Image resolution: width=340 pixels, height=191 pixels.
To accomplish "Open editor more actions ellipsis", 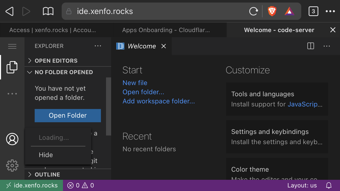I will [x=327, y=46].
